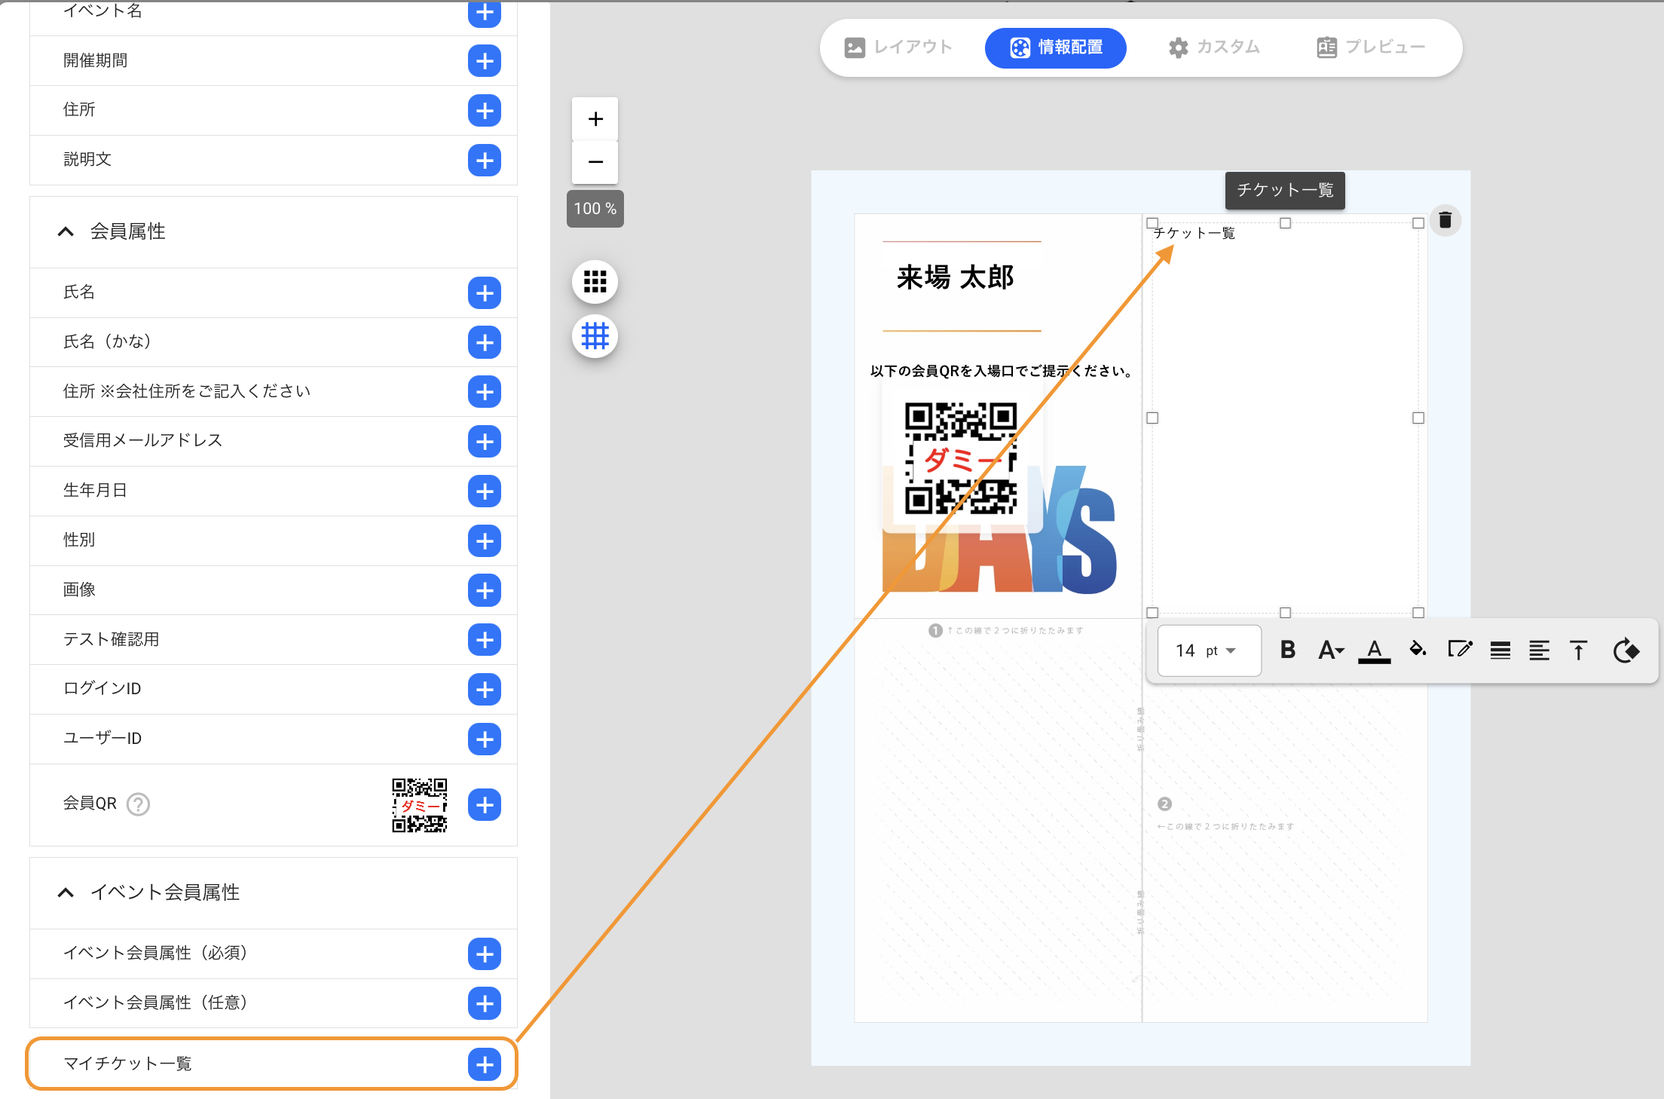
Task: Switch to the レイアウト tab
Action: 898,47
